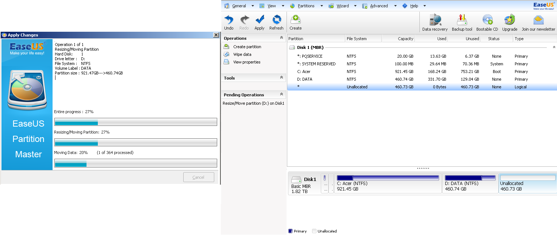Click the Capacity column header
Screen dimensions: 557x235
point(398,38)
